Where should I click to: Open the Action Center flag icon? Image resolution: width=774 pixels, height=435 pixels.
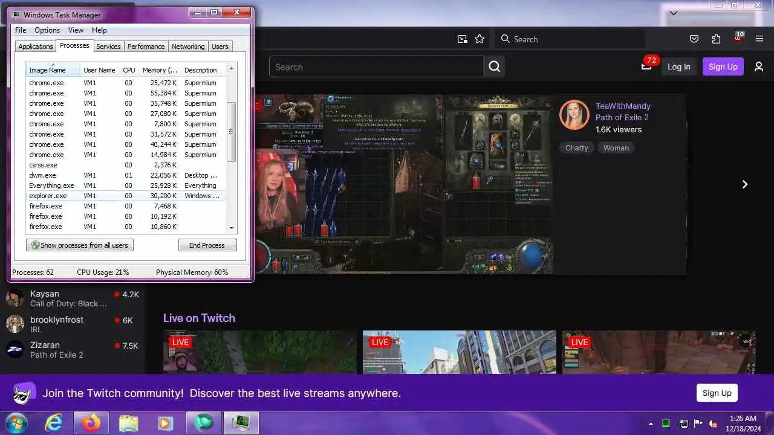click(698, 424)
